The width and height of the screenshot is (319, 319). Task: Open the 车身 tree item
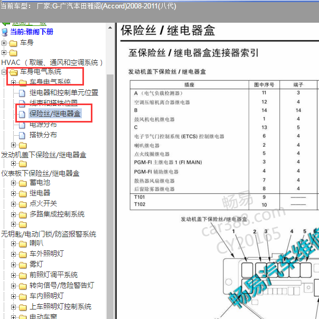coord(26,43)
